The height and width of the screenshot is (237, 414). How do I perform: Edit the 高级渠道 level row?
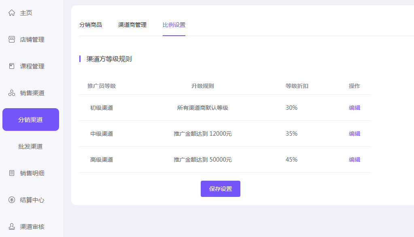point(355,160)
